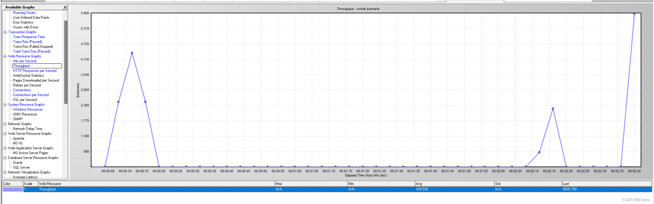This screenshot has height=204, width=654.
Task: Collapse Web Application Server Graphs node
Action: (x=5, y=148)
